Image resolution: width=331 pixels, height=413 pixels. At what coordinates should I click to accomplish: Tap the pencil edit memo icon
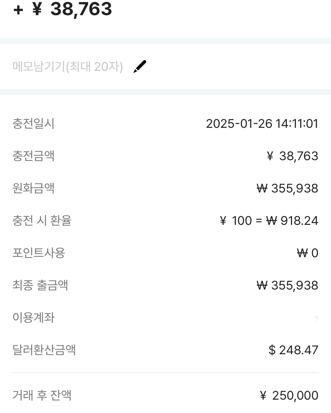pyautogui.click(x=140, y=66)
